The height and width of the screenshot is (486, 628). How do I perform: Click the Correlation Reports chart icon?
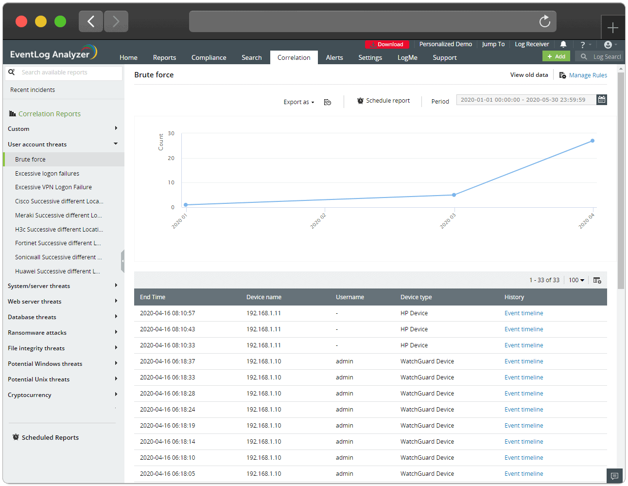[x=13, y=113]
